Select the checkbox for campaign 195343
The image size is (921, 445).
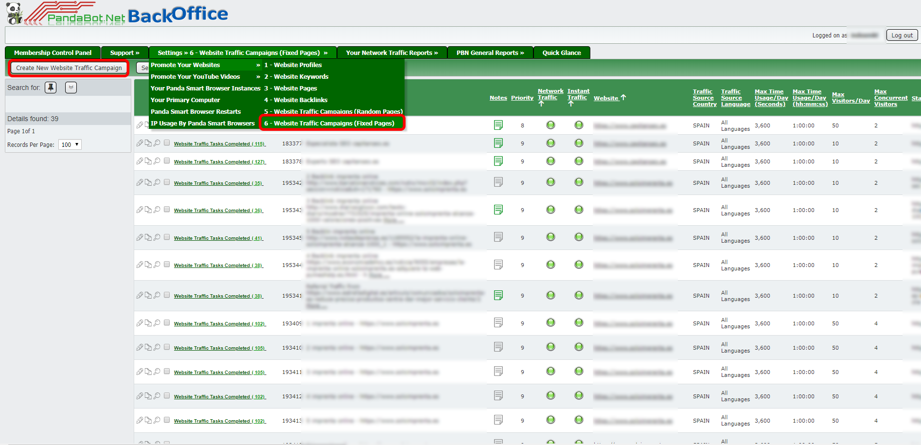click(x=167, y=210)
